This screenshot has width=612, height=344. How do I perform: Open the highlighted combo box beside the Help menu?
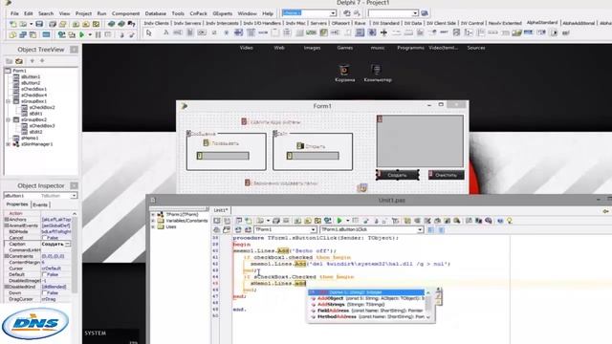[x=333, y=12]
